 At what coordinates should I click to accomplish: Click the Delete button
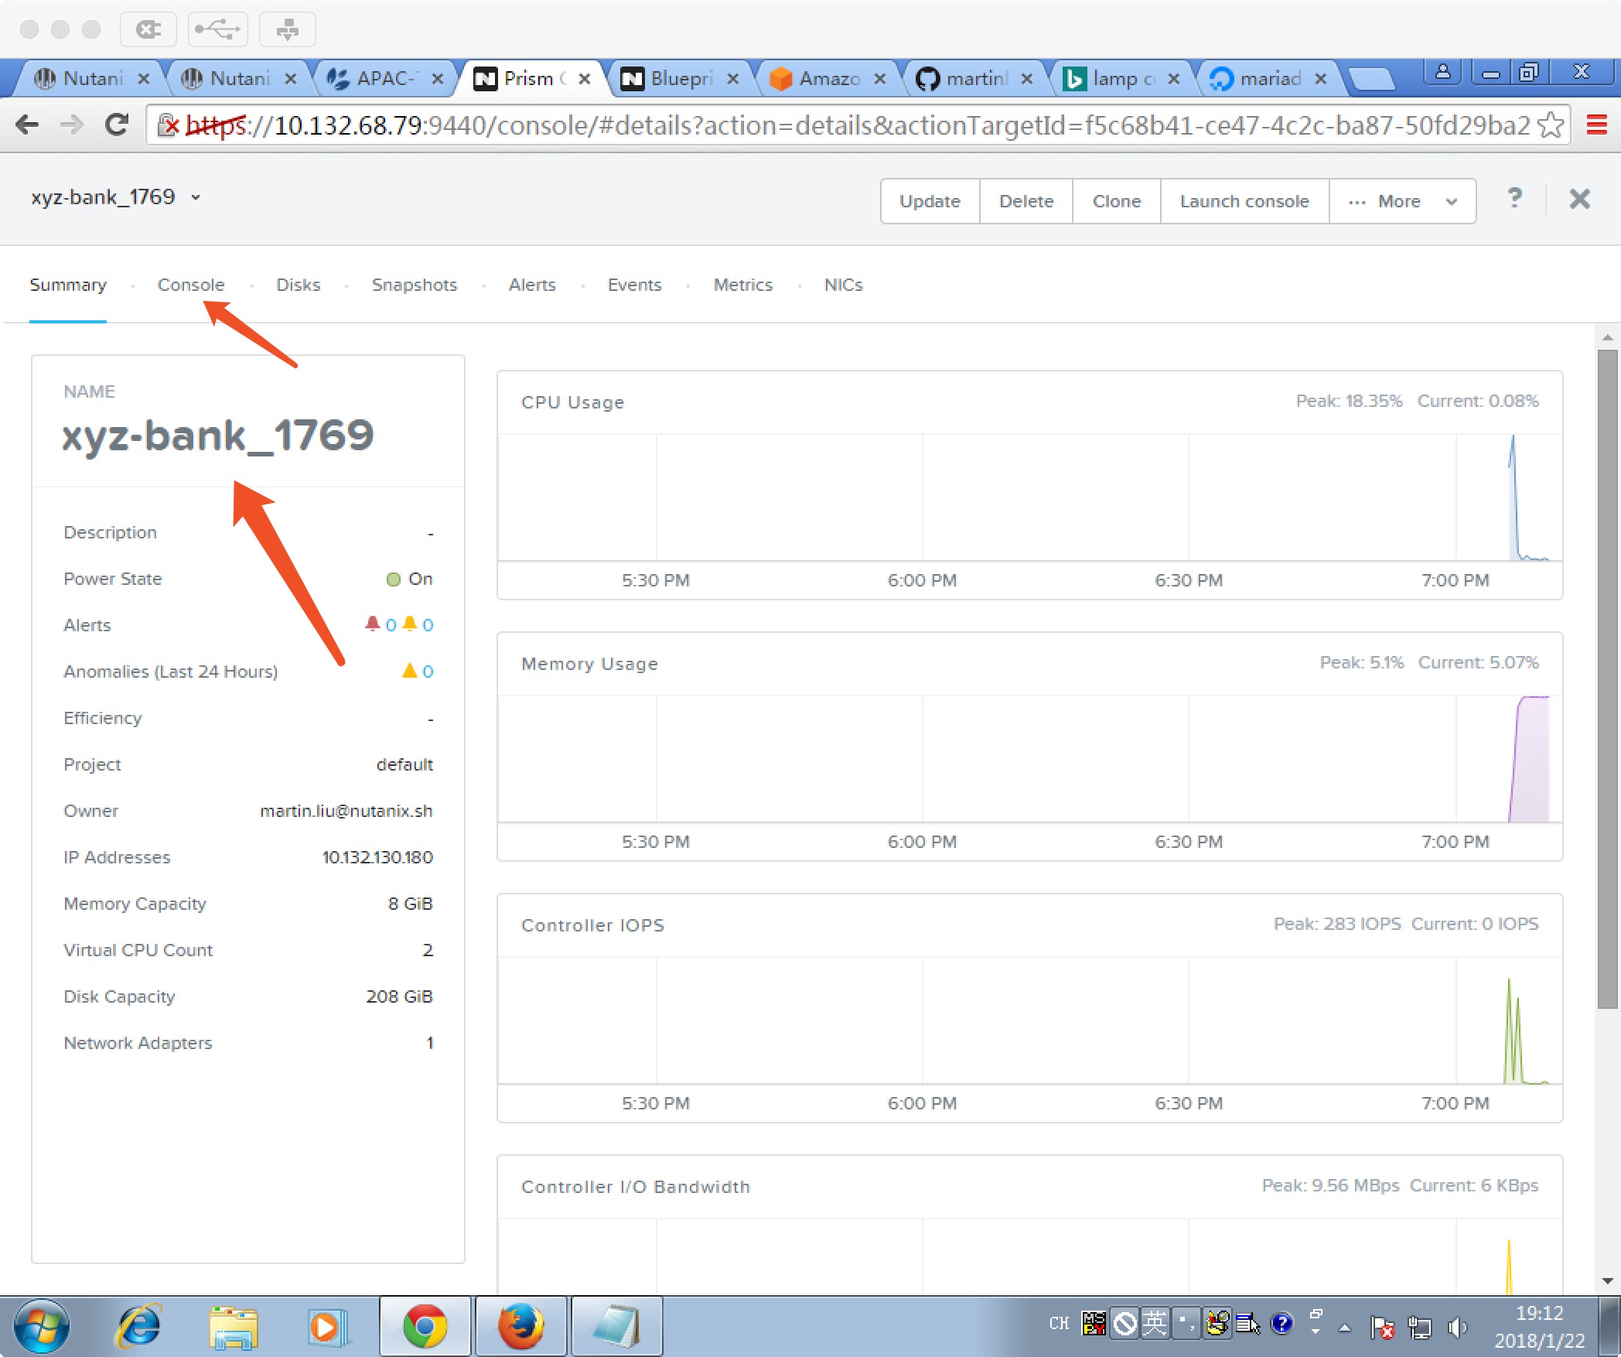coord(1026,201)
